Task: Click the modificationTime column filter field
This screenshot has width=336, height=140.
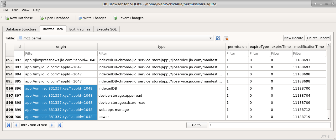Action: point(309,53)
